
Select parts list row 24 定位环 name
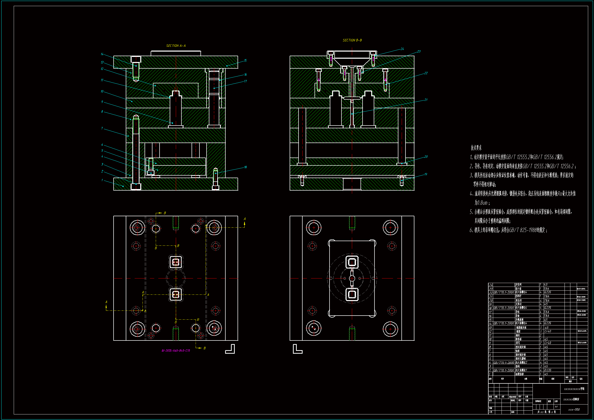click(x=519, y=285)
